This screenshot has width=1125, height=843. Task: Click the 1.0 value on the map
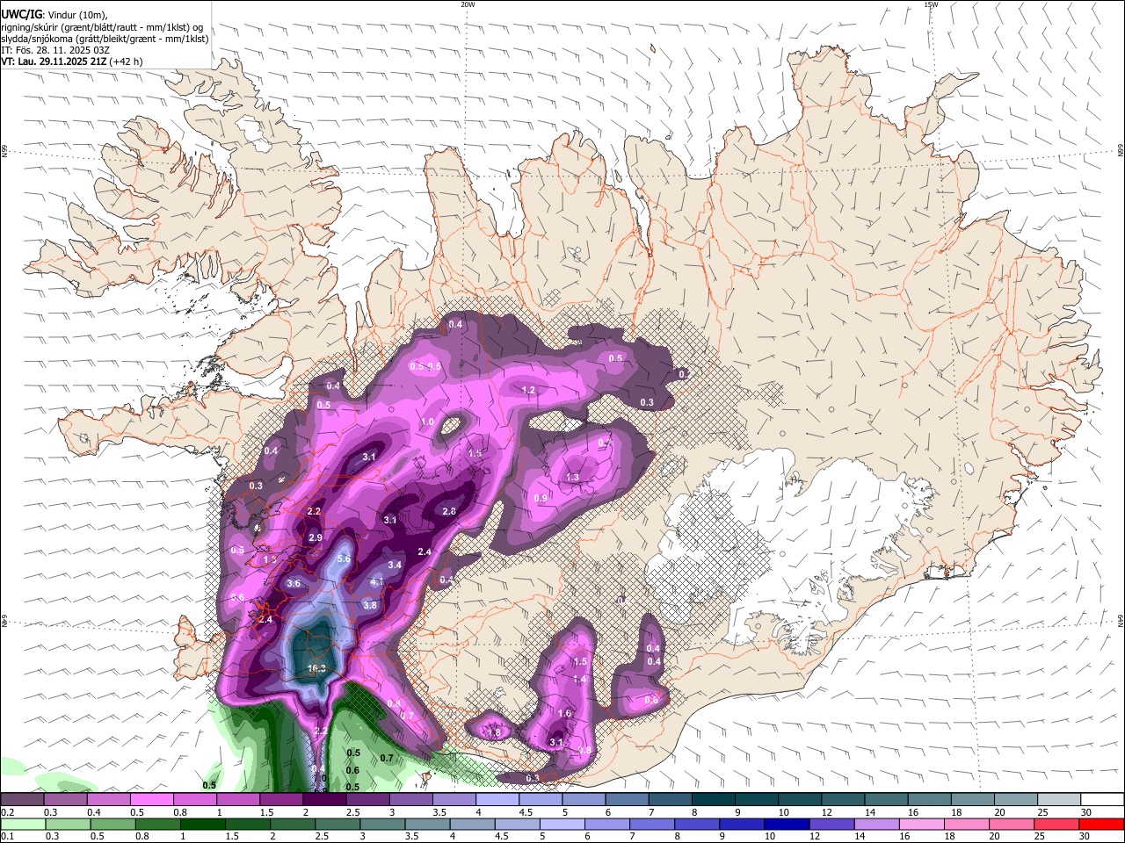[x=427, y=422]
